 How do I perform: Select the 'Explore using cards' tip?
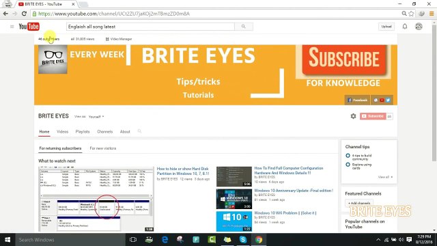(361, 166)
